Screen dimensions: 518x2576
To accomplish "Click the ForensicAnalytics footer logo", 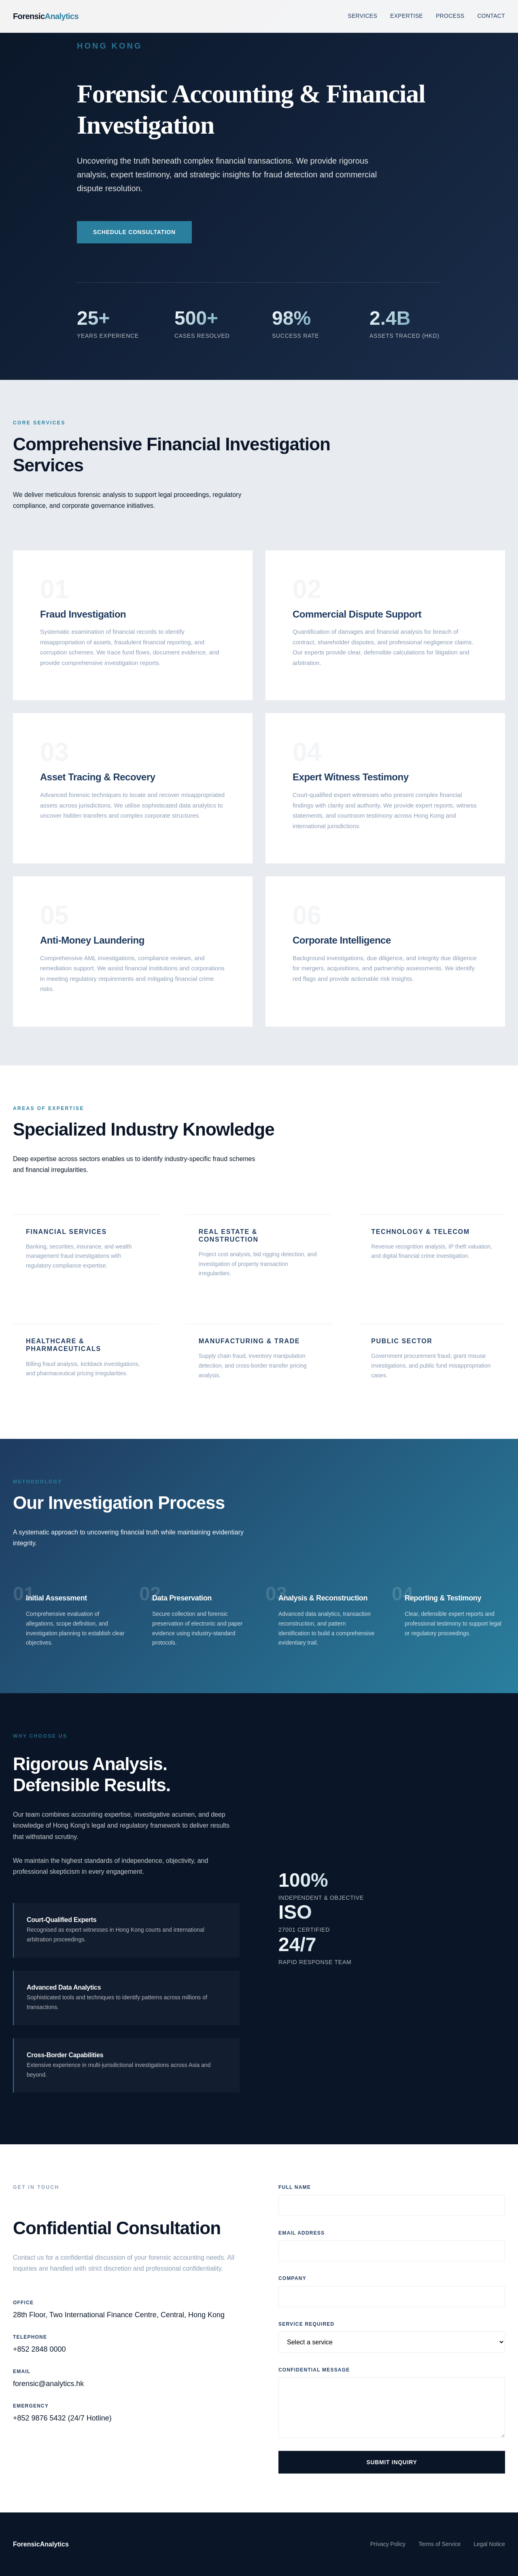I will 41,2544.
